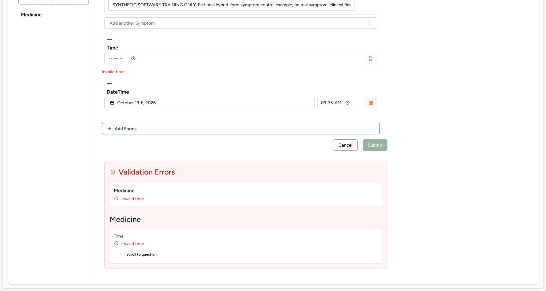Screen dimensions: 546x291
Task: Click the orange notes icon beside DateTime
Action: (371, 103)
